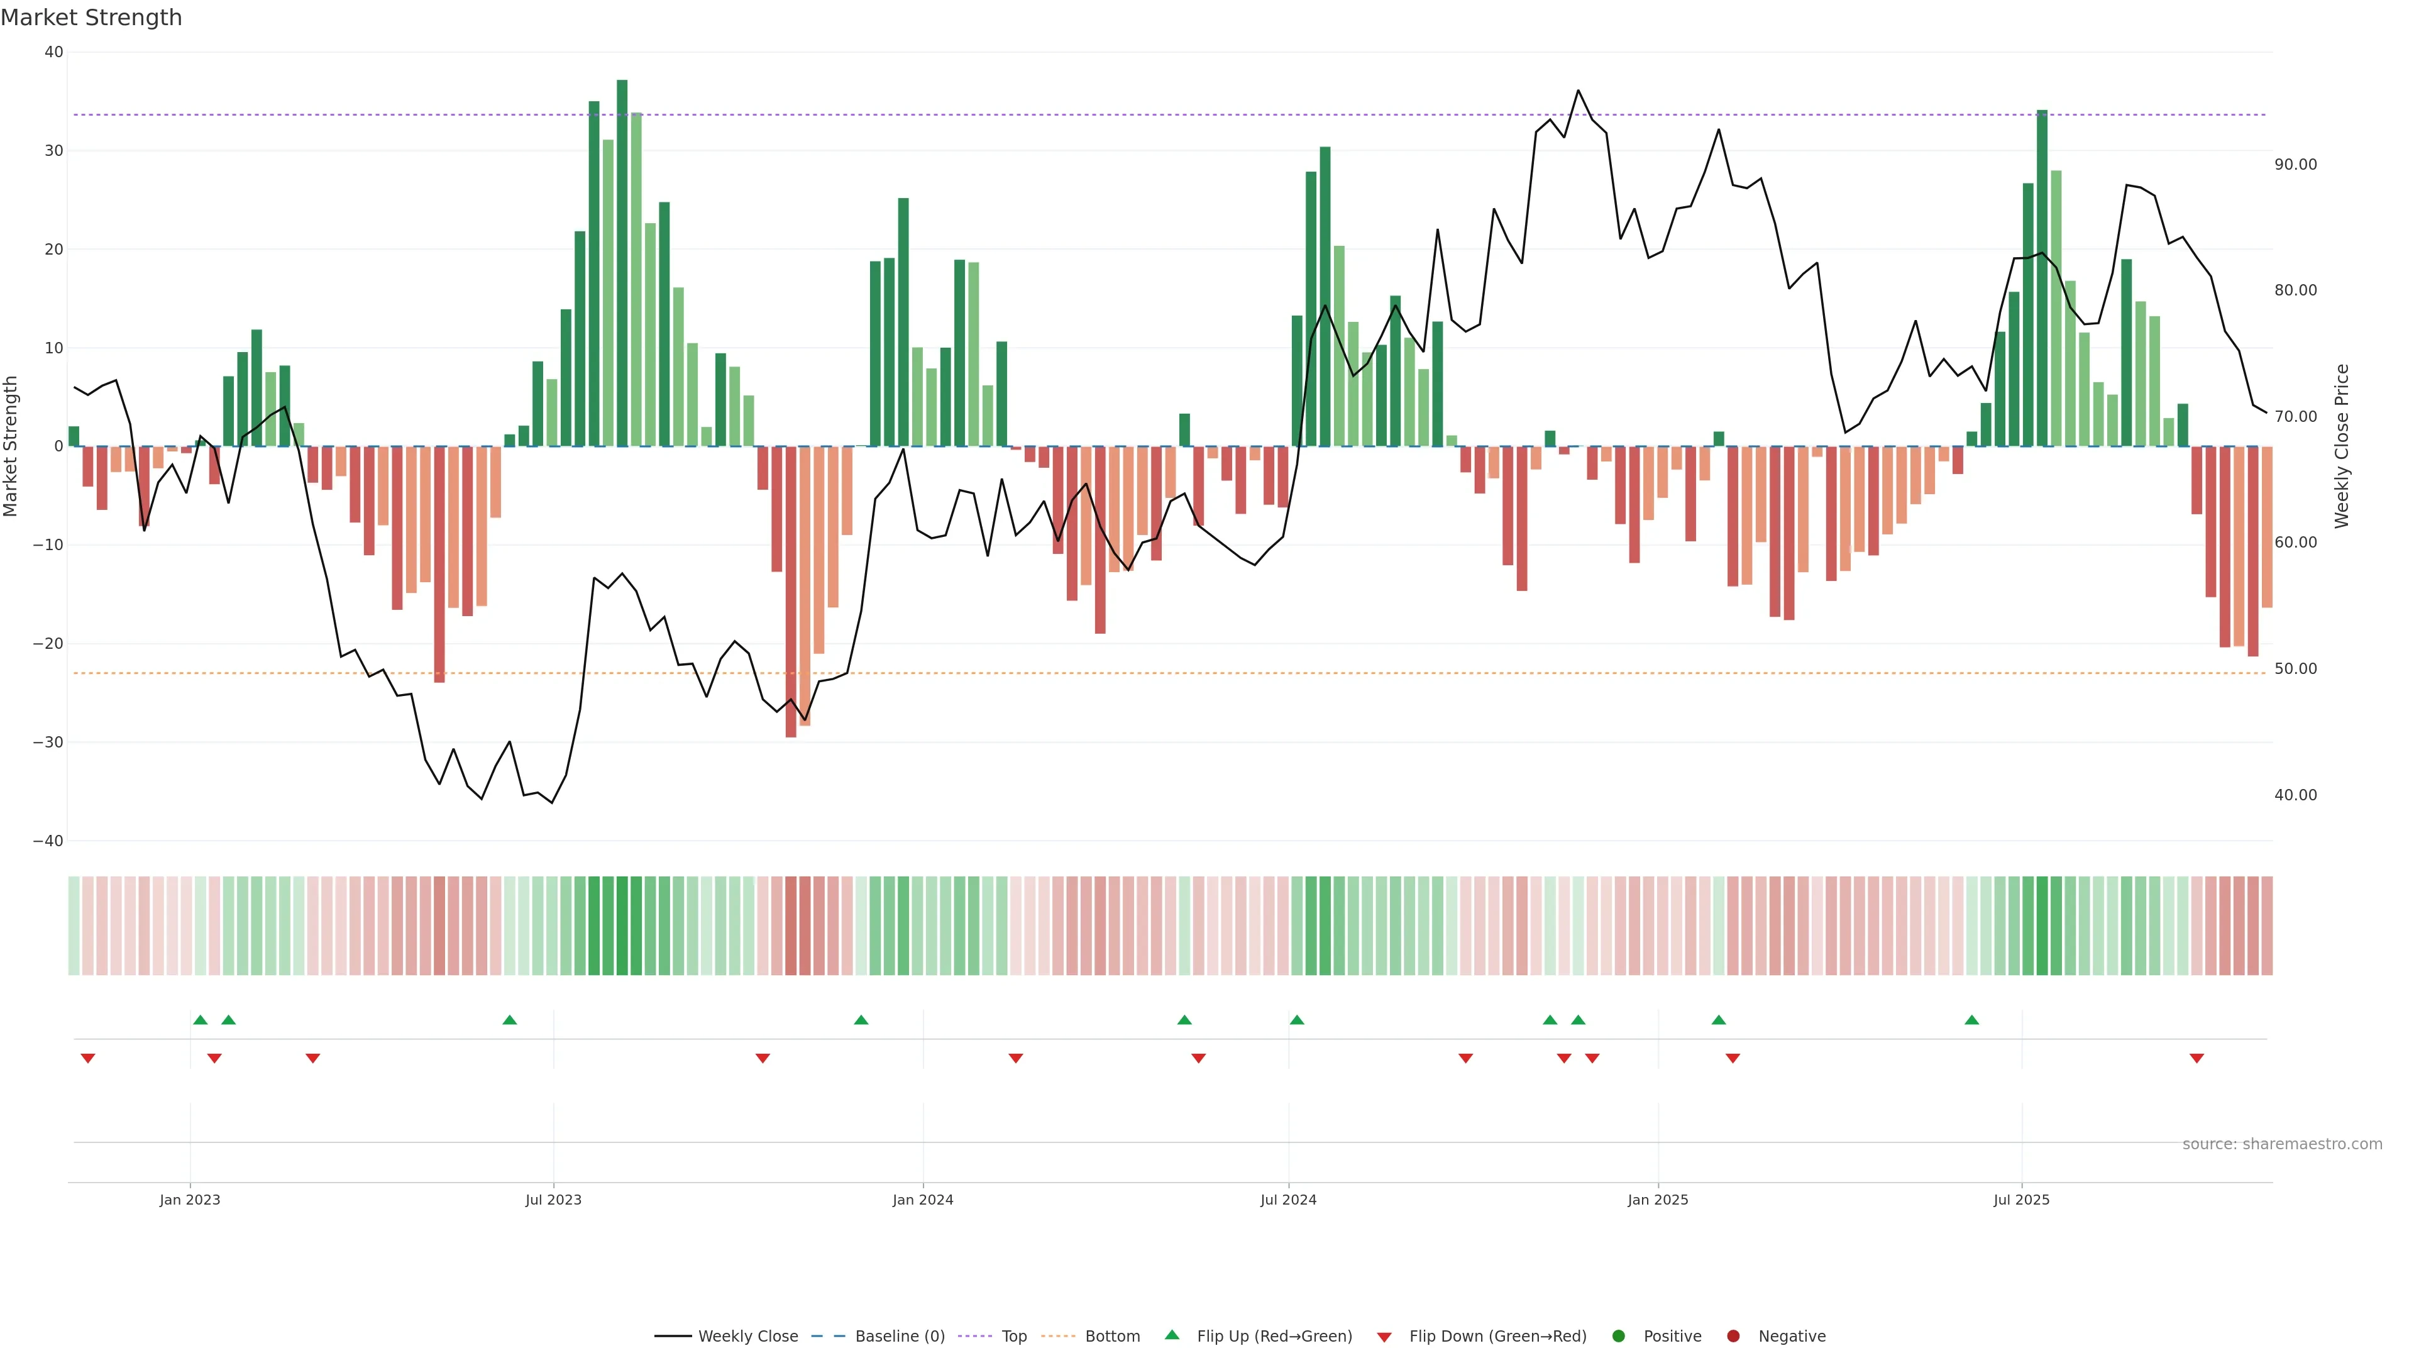This screenshot has width=2414, height=1358.
Task: Toggle the Baseline (0) legend entry
Action: [x=899, y=1335]
